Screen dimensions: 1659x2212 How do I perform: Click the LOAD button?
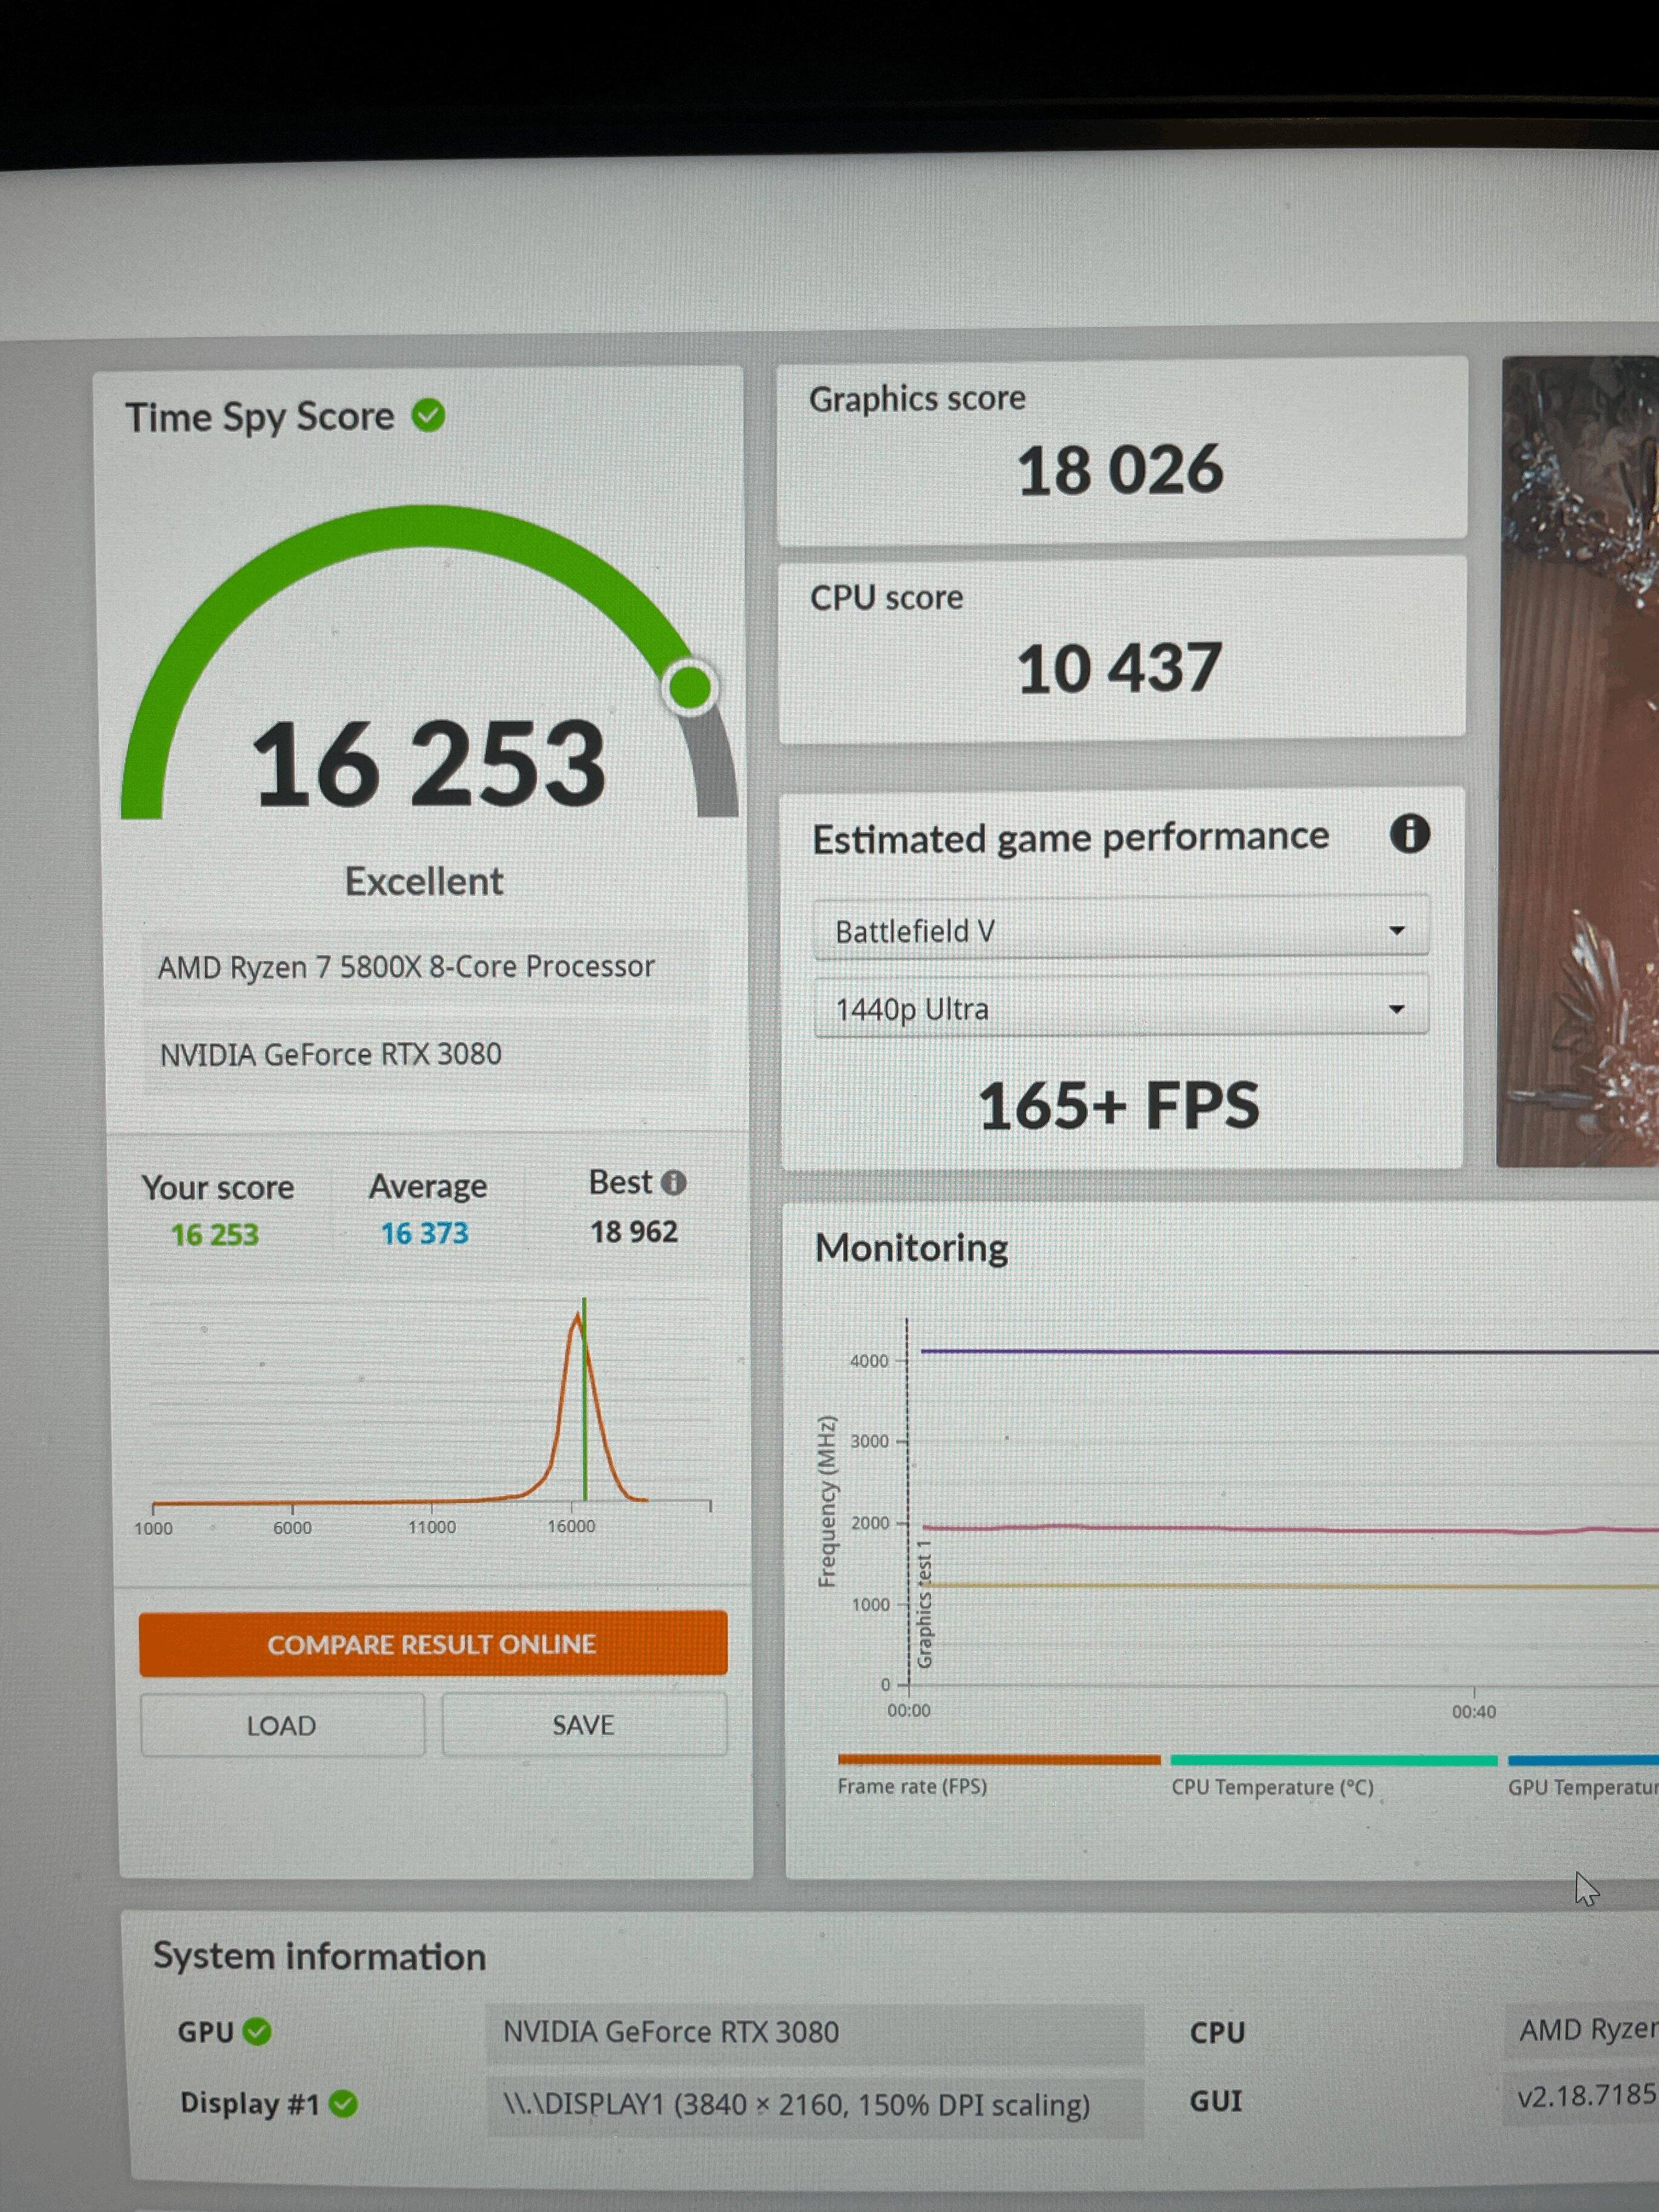281,1725
